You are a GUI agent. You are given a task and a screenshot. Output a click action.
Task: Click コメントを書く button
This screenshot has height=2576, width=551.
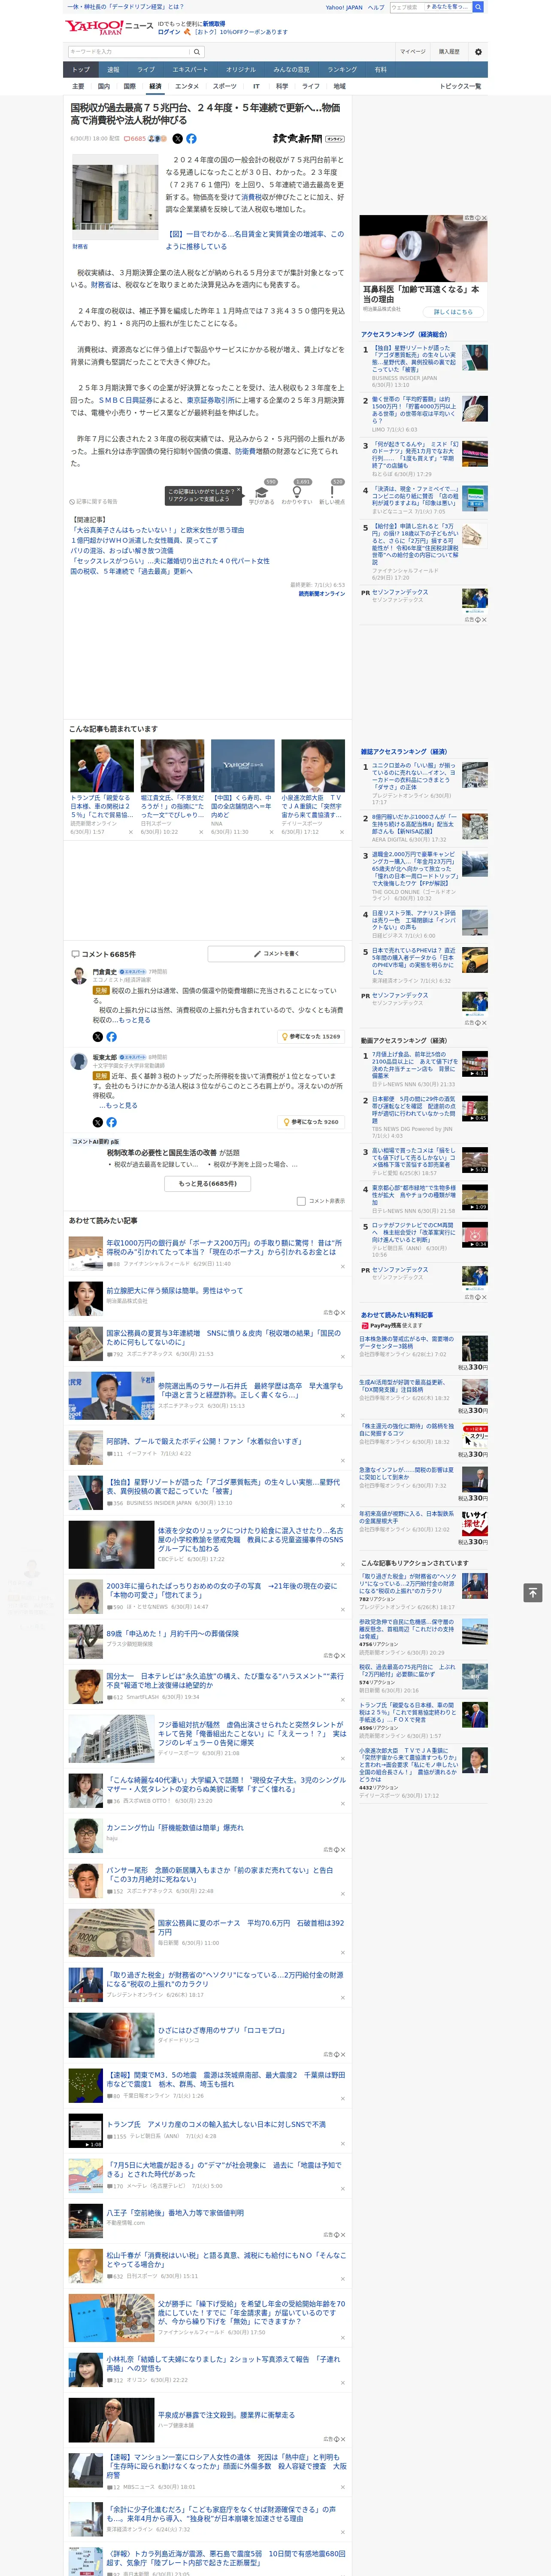tap(276, 954)
